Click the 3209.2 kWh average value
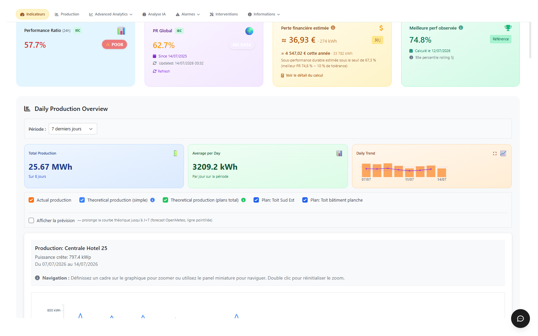This screenshot has height=336, width=538. (215, 167)
